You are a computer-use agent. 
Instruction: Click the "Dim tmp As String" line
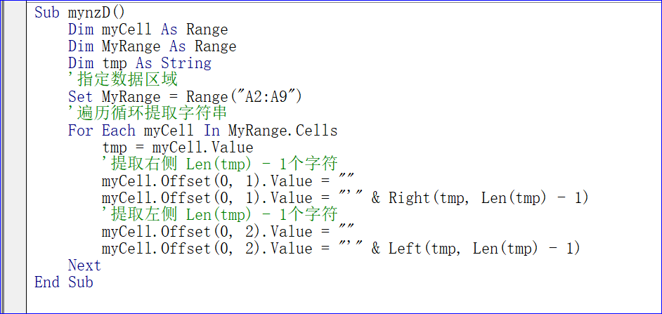click(140, 63)
